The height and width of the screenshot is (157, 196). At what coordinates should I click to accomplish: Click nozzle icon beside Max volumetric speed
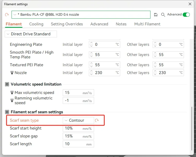coord(12,93)
